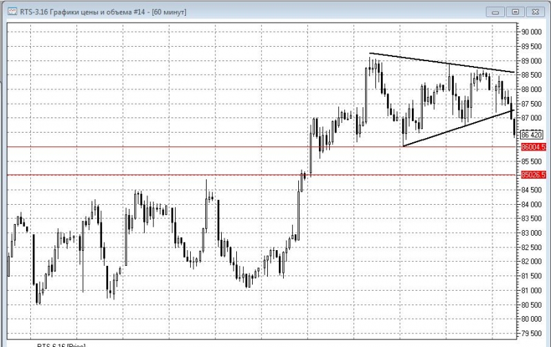Viewport: 551px width, 347px height.
Task: Maximize the RTS-3.16 chart window
Action: pyautogui.click(x=515, y=12)
